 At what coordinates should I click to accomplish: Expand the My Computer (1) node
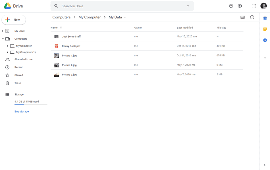pos(8,52)
